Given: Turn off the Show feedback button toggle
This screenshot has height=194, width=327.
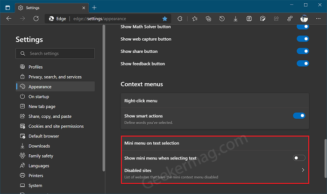Looking at the screenshot, I should [x=303, y=64].
